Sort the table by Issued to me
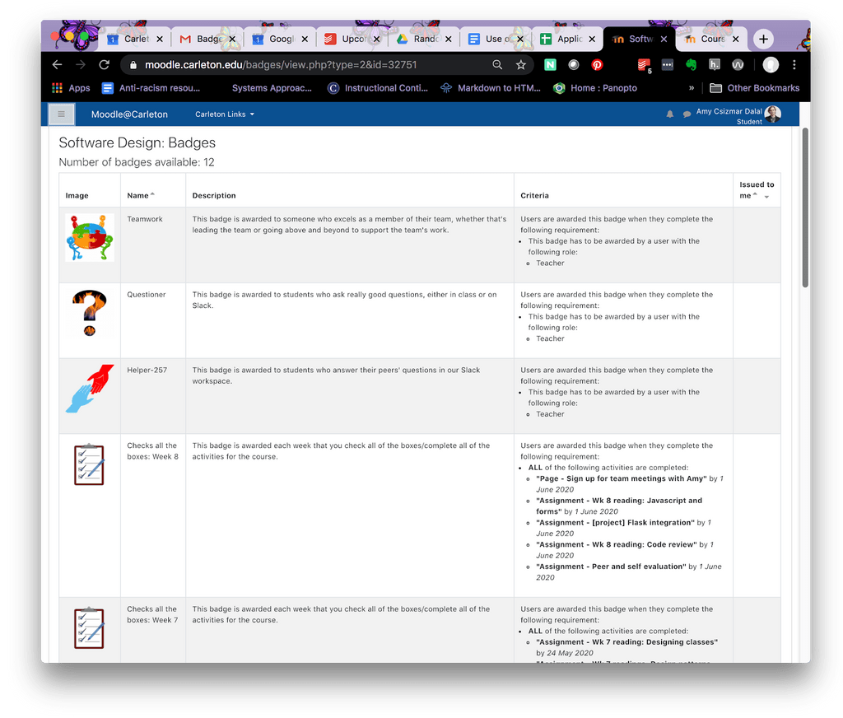The image size is (843, 718). [757, 190]
